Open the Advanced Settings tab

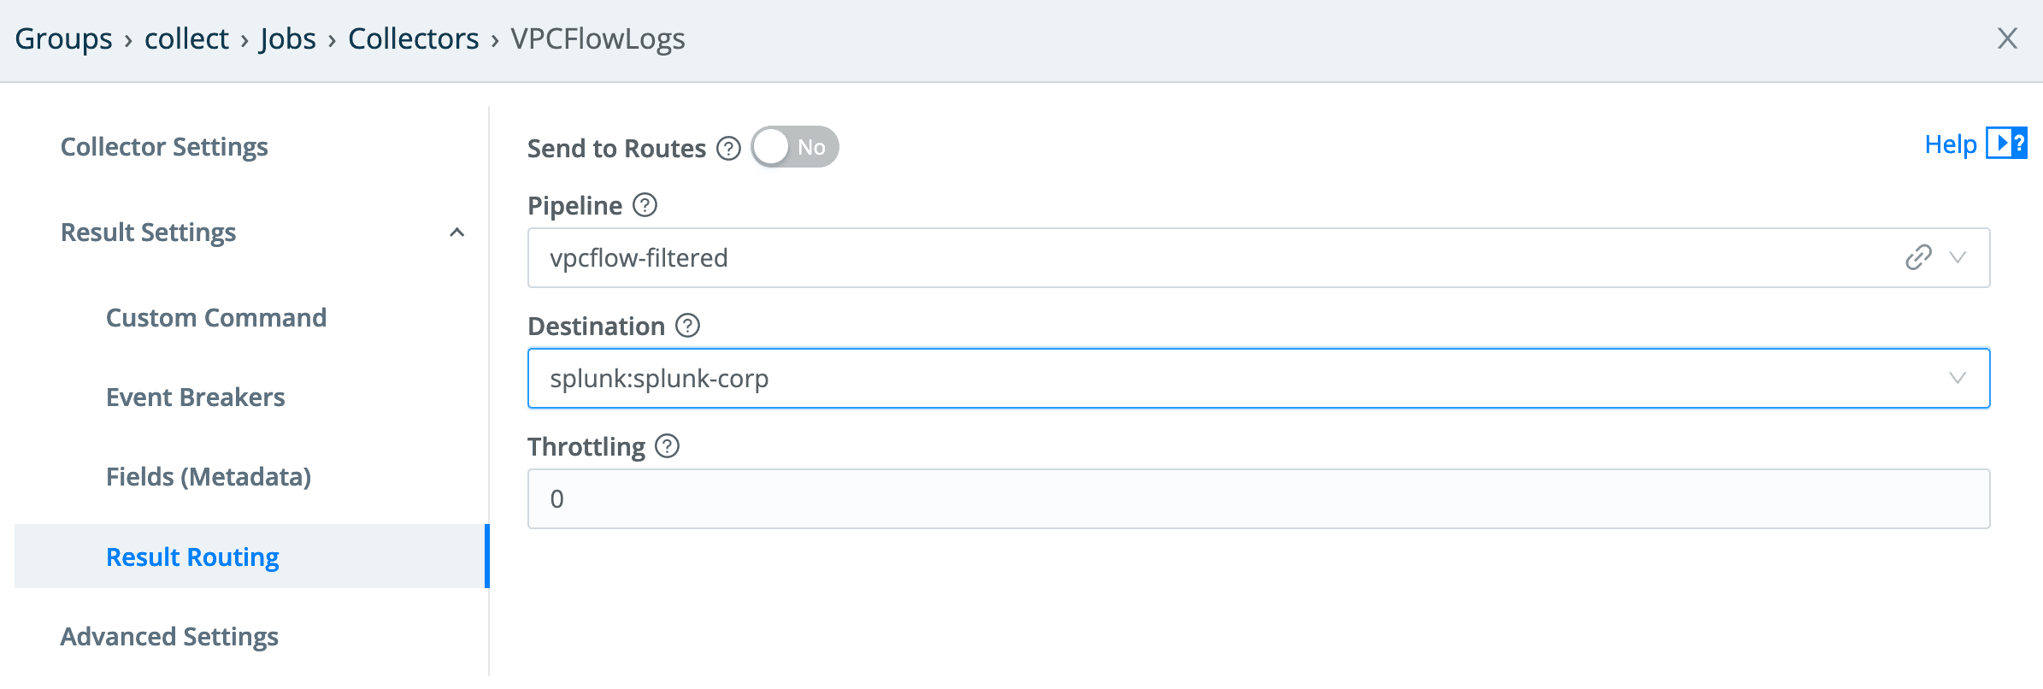pos(169,637)
